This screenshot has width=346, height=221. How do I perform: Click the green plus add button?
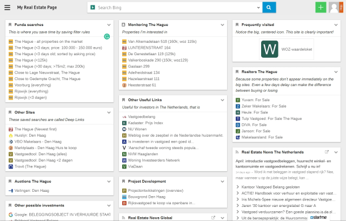pyautogui.click(x=321, y=8)
